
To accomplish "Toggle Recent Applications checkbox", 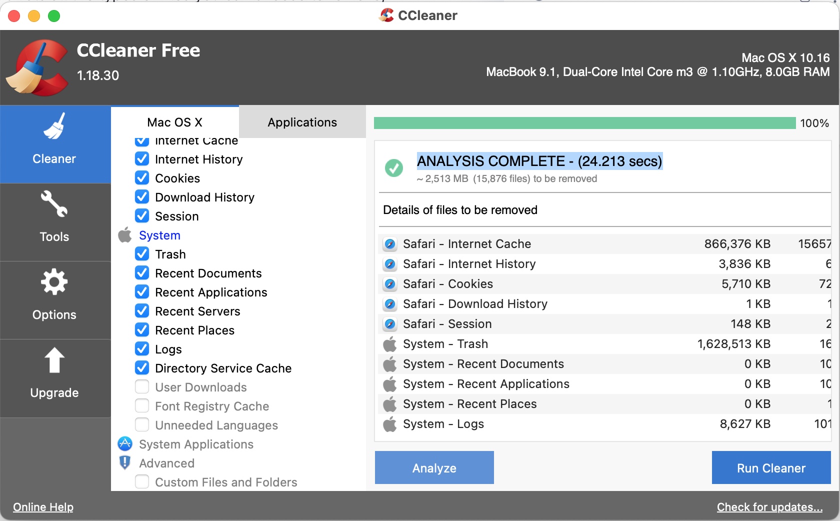I will (x=142, y=292).
